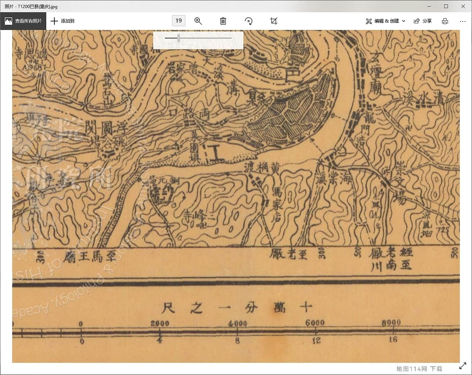Screen dimensions: 472x375
Task: Open the three-dot more options menu
Action: (462, 21)
